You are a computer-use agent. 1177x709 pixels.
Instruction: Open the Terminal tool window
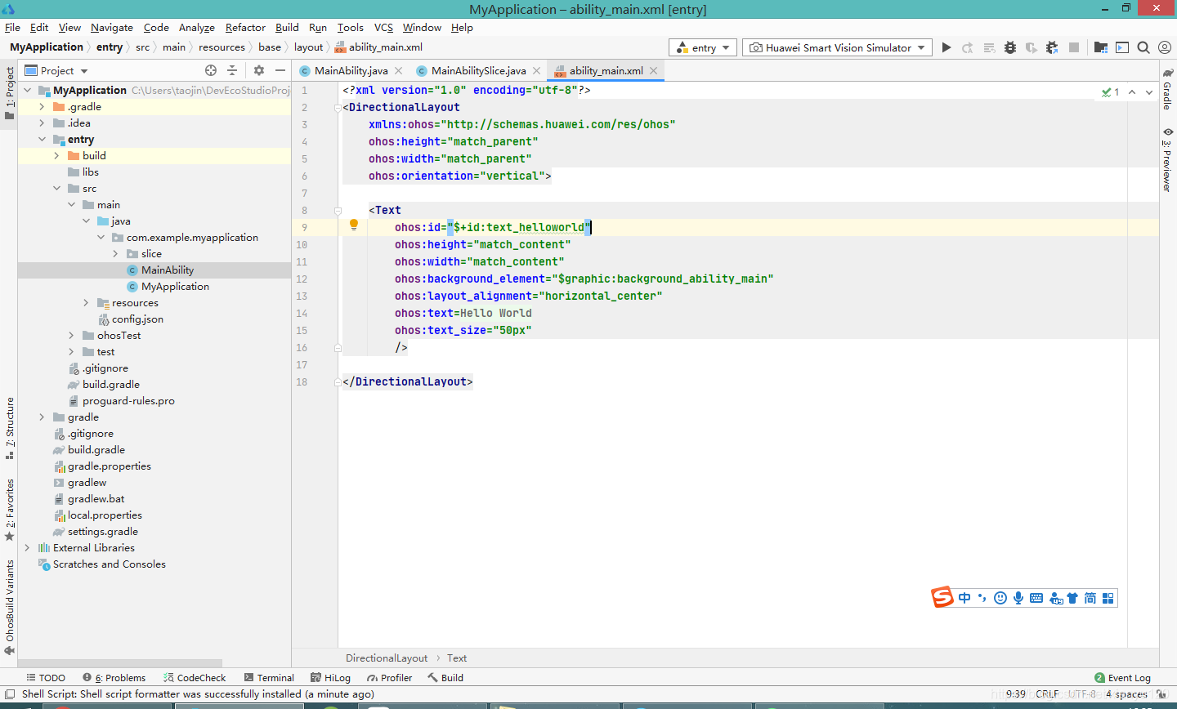[x=268, y=678]
